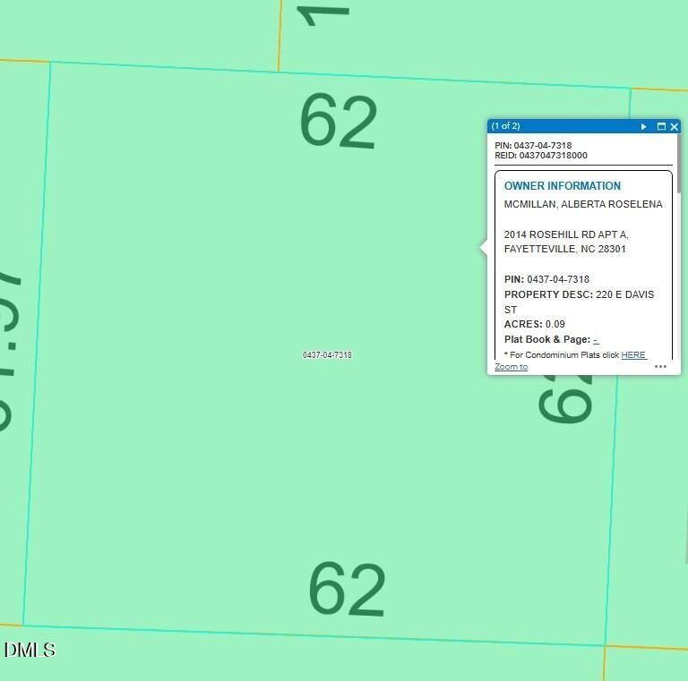This screenshot has height=681, width=688.
Task: Click the (1 of 2) popup title
Action: [505, 126]
